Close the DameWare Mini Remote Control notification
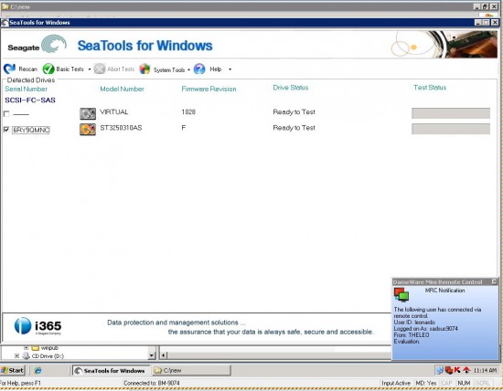The height and width of the screenshot is (391, 503). point(495,281)
